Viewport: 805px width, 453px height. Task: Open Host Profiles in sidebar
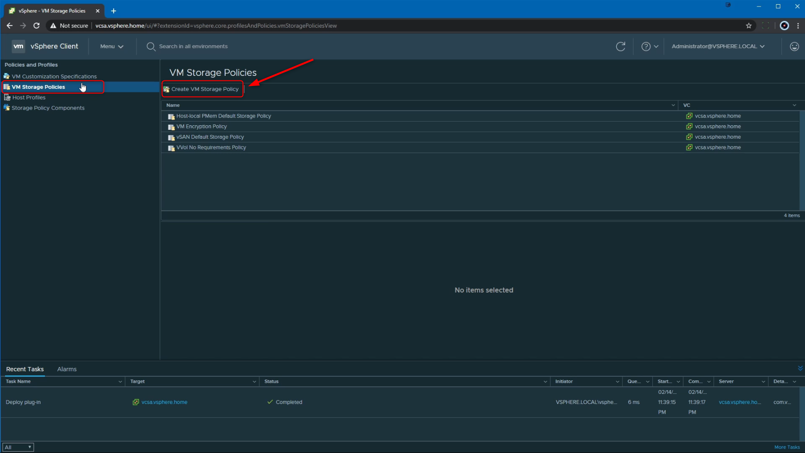[x=29, y=98]
